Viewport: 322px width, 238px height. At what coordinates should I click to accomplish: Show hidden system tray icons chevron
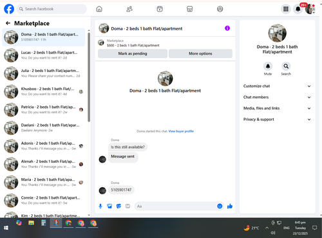pyautogui.click(x=267, y=228)
